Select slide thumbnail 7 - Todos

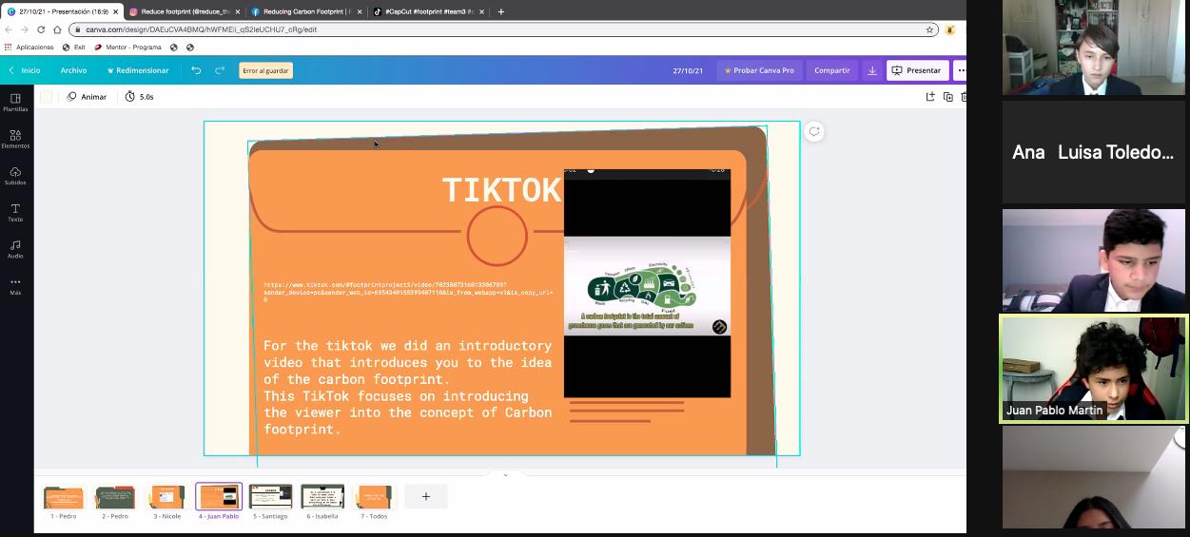pos(374,497)
